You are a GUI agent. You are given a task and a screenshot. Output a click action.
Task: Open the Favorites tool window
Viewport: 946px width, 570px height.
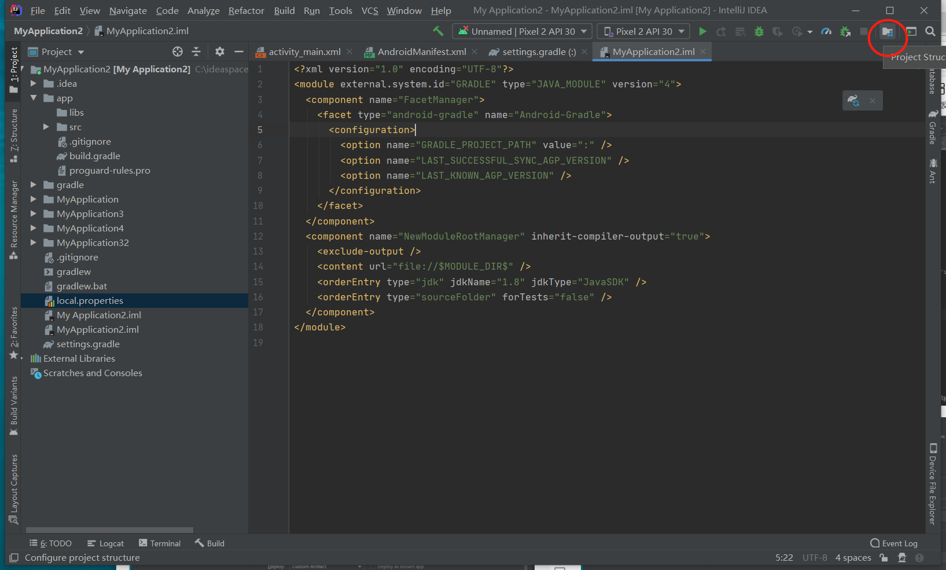click(x=14, y=333)
